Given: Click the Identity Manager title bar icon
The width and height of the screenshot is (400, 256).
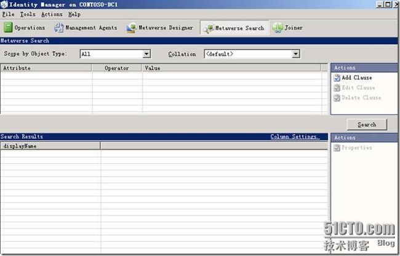Looking at the screenshot, I should coord(4,4).
